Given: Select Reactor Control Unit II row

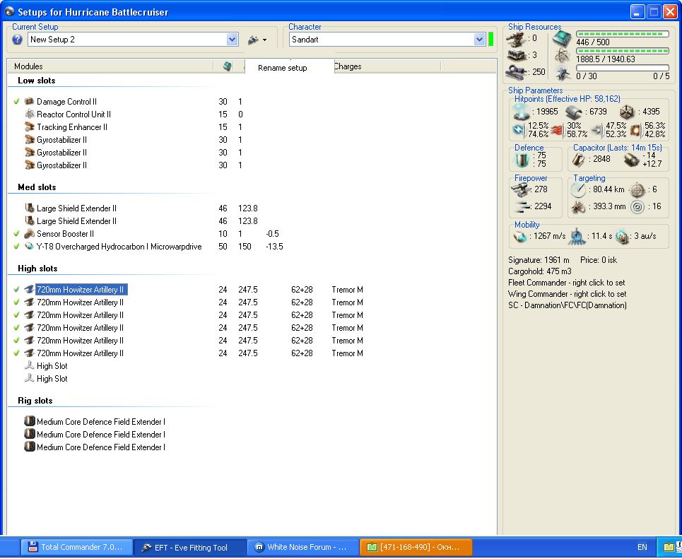Looking at the screenshot, I should point(74,114).
